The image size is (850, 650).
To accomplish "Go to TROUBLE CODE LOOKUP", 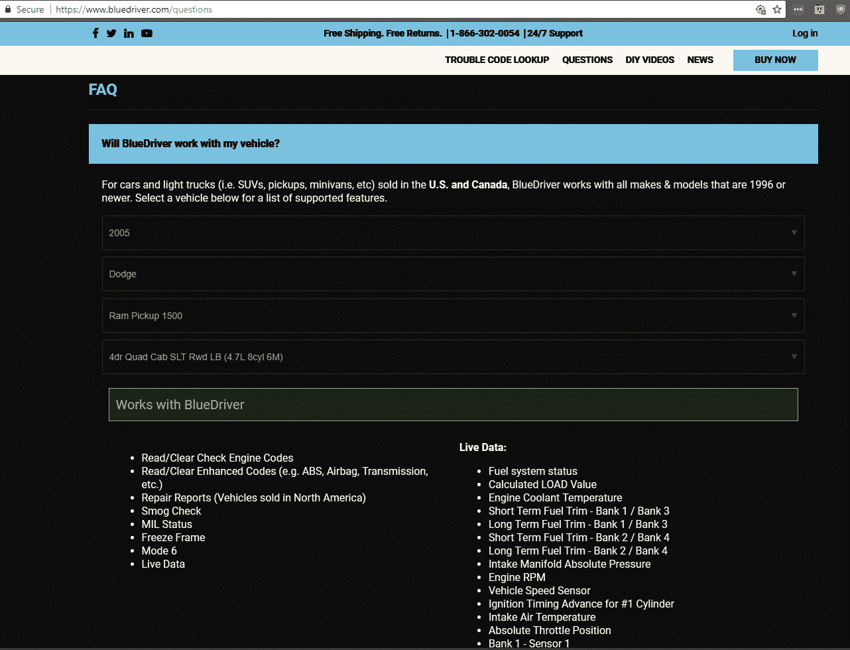I will tap(497, 60).
